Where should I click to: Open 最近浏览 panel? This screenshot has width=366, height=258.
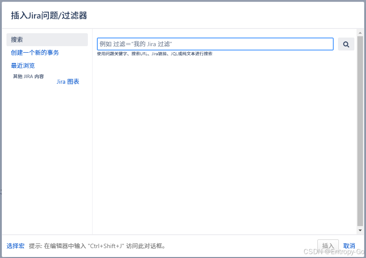point(23,66)
